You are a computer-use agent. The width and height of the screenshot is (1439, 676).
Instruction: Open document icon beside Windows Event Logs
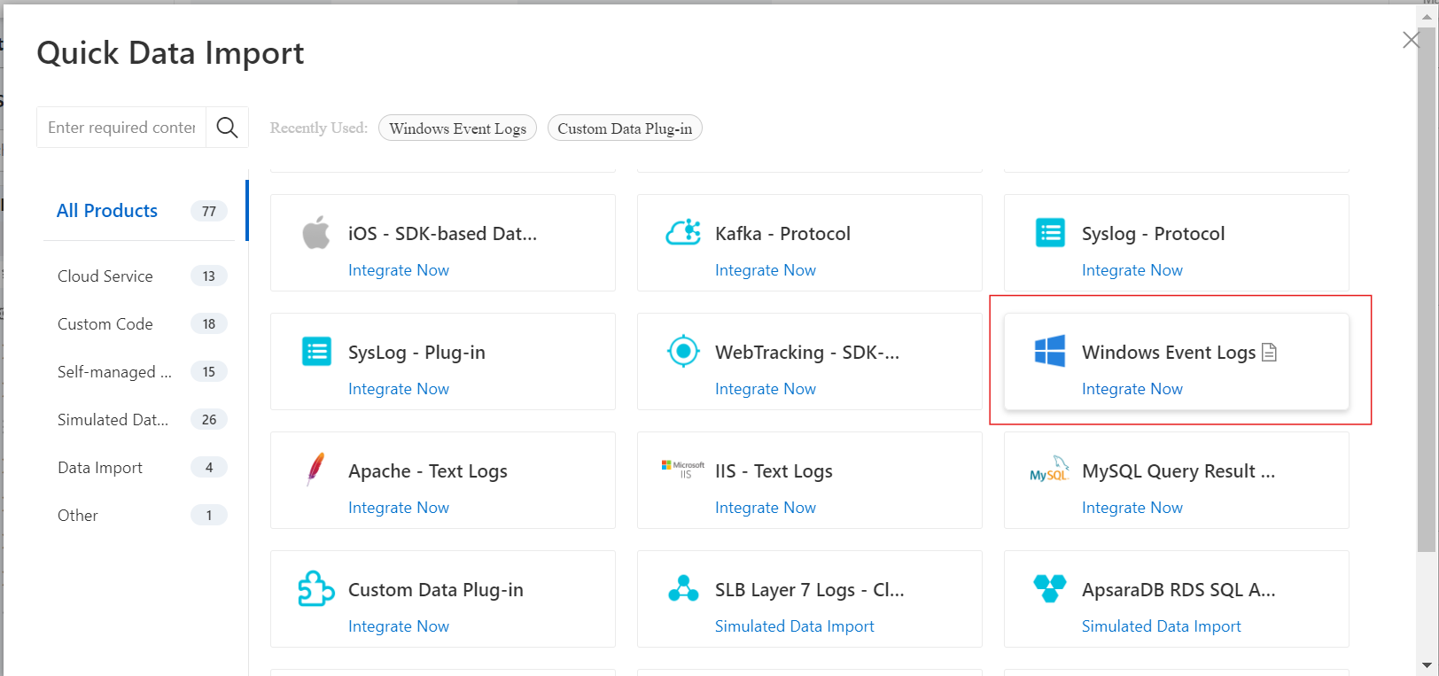(1269, 353)
